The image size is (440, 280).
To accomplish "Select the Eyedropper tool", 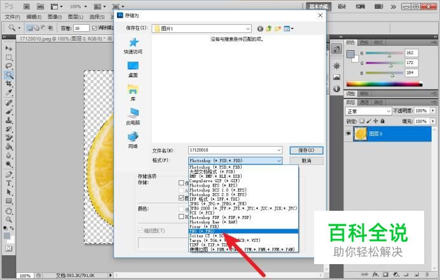I will coord(9,93).
